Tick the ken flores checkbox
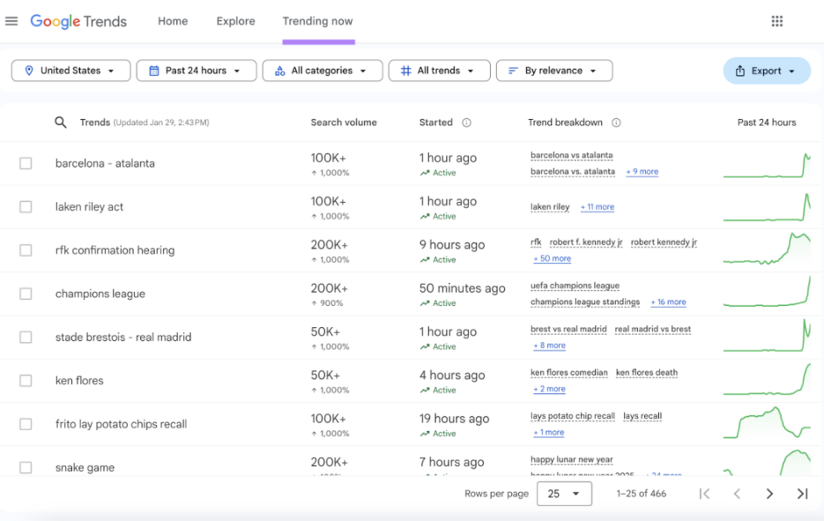The height and width of the screenshot is (521, 824). click(x=26, y=381)
